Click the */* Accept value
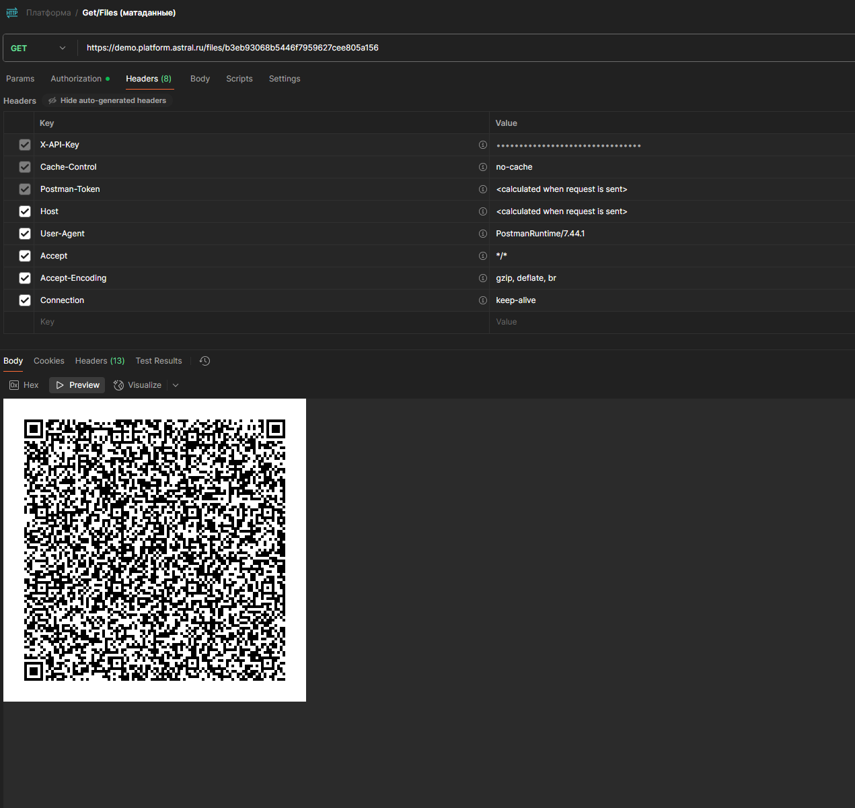Viewport: 855px width, 808px height. 501,256
